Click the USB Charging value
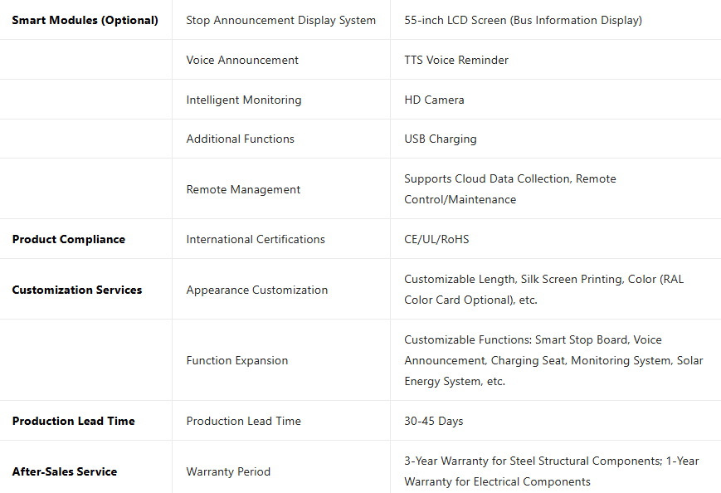This screenshot has width=721, height=493. 441,139
